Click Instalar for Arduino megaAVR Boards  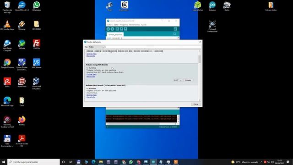188,80
